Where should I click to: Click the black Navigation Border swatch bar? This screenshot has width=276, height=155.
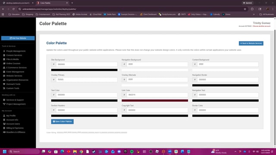coord(225,85)
